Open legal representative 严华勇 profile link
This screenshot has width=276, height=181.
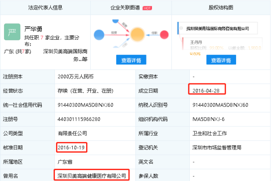[33, 29]
